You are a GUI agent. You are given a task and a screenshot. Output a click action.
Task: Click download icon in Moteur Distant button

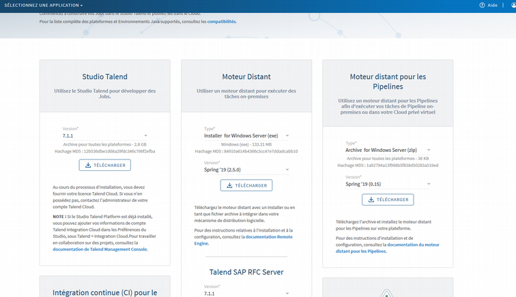[x=230, y=185]
